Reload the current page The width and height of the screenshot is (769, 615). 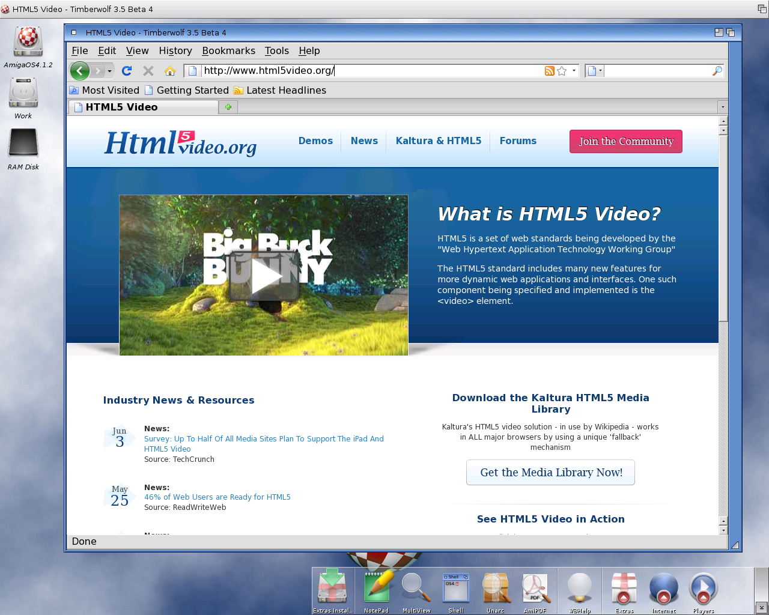pos(127,71)
